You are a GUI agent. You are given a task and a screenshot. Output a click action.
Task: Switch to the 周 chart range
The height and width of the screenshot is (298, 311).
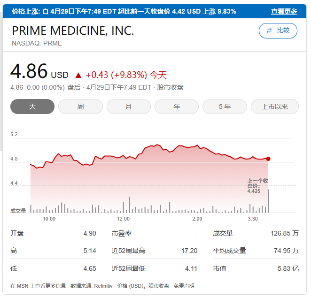point(80,107)
